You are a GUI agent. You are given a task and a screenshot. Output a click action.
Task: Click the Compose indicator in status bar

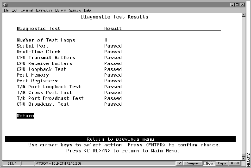[x=193, y=163]
